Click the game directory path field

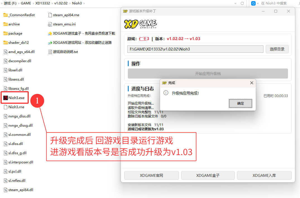pos(195,49)
